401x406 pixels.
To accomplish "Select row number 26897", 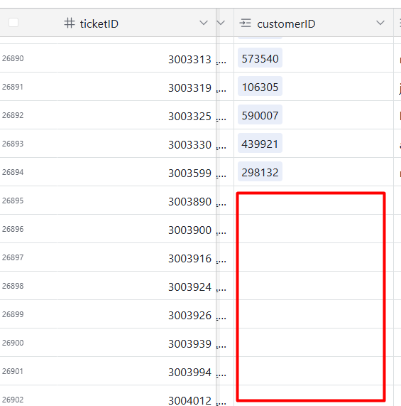I will (13, 257).
